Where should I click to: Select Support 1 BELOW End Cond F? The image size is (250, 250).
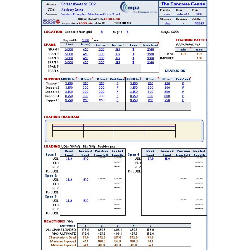[x=183, y=83]
